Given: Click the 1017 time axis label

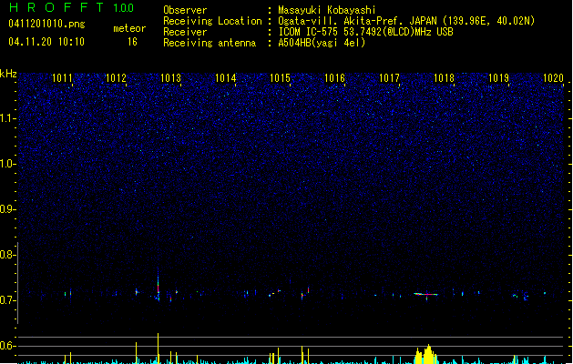Looking at the screenshot, I should [x=389, y=78].
